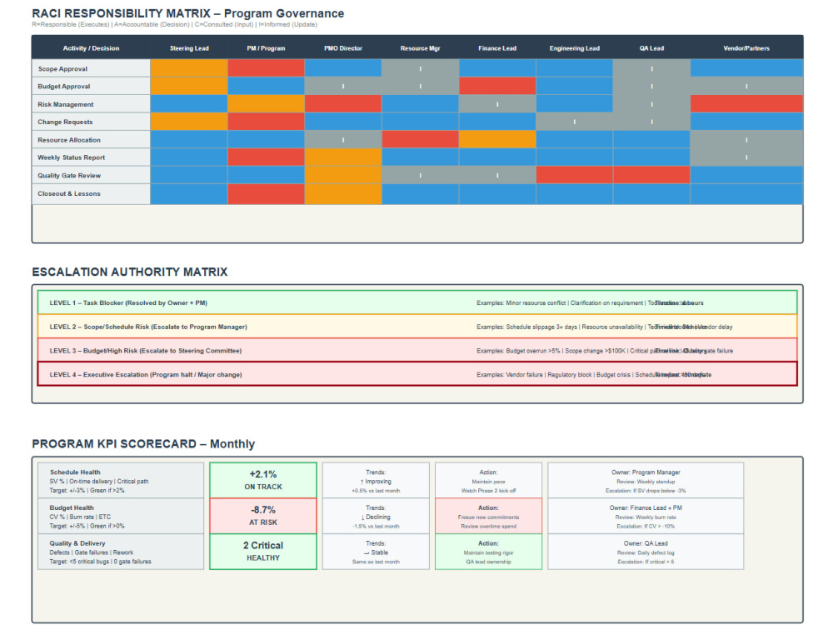
Task: Select red Resource Mgr cell in Resource Allocation row
Action: [420, 140]
